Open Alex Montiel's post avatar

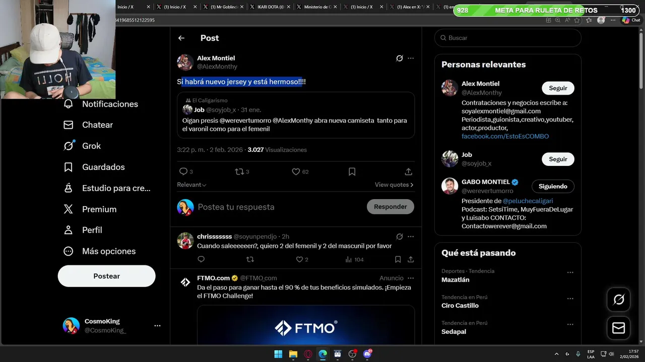tap(185, 62)
